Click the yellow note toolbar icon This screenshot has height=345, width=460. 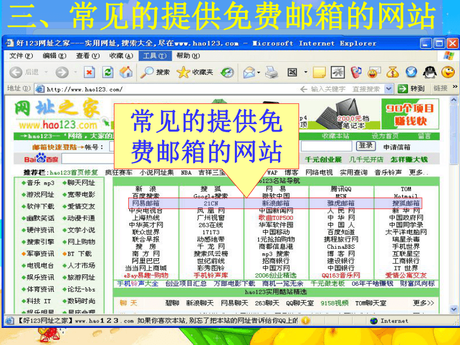coord(319,72)
